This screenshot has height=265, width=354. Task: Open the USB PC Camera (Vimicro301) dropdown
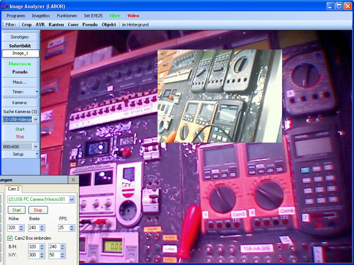(72, 200)
